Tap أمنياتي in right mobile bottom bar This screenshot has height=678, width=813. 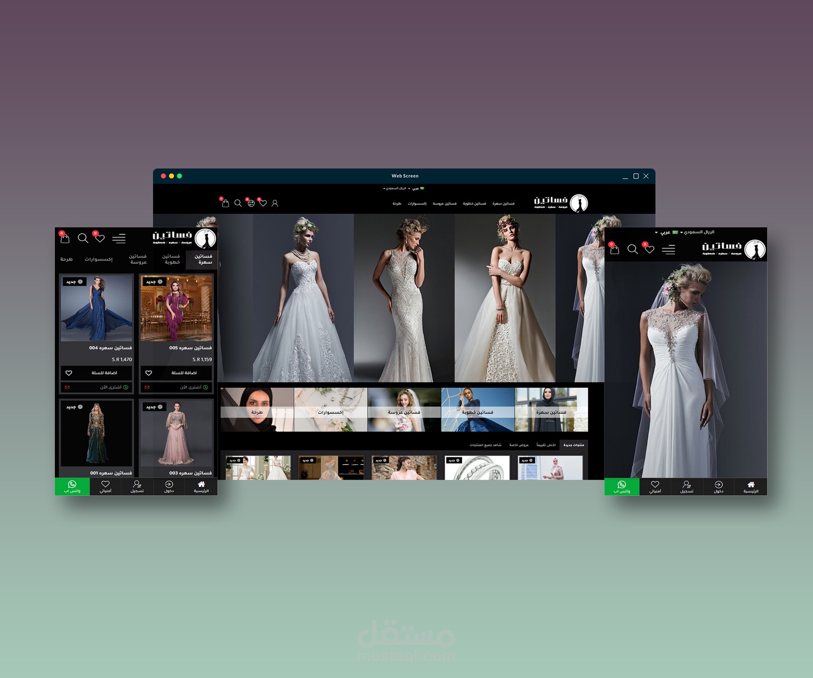655,487
